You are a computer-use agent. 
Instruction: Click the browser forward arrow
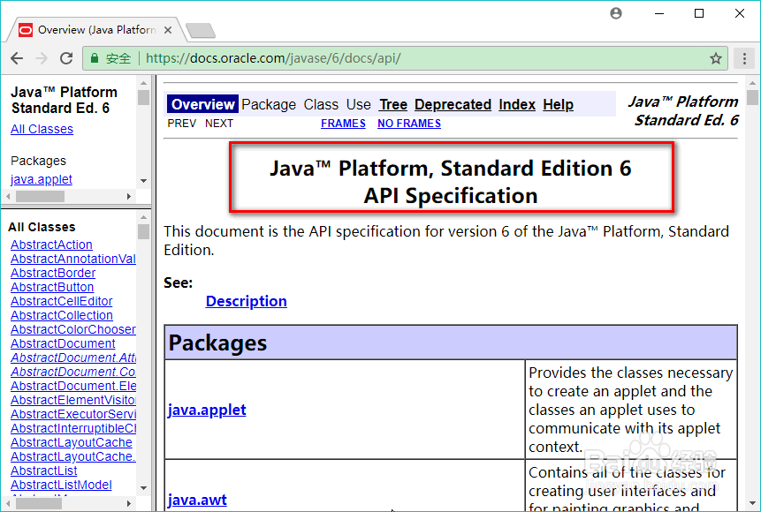(x=42, y=58)
